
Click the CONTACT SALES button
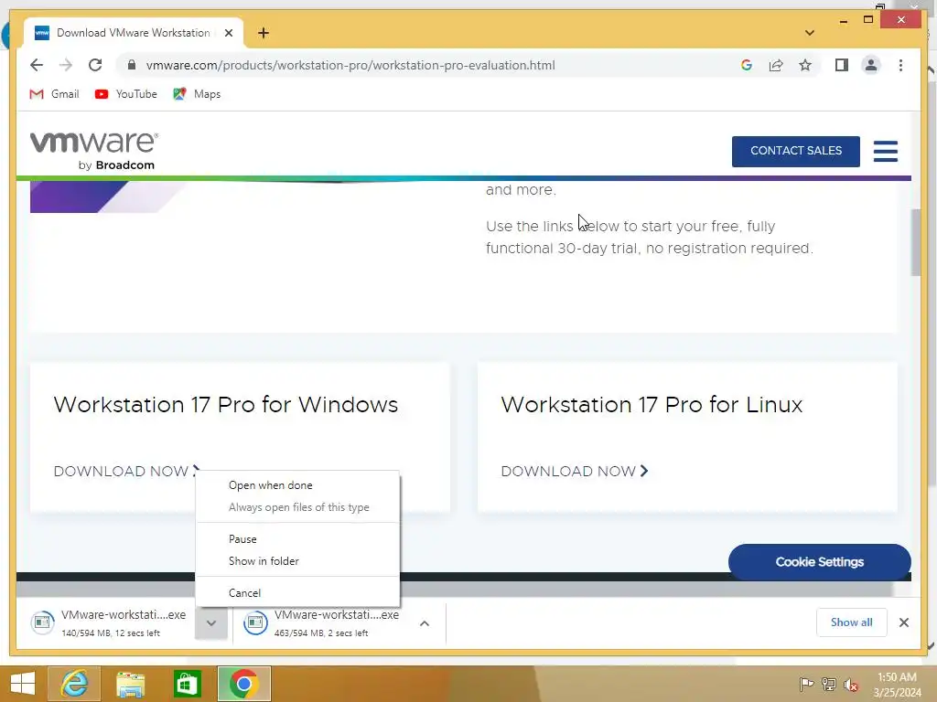click(795, 151)
